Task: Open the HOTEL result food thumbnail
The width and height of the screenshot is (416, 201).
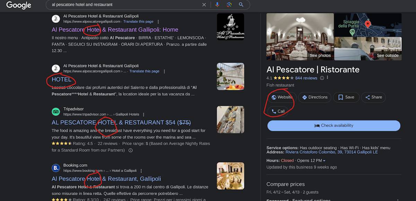Action: (x=231, y=76)
